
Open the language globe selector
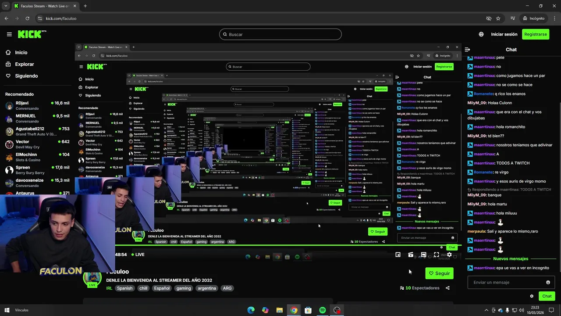tap(481, 34)
